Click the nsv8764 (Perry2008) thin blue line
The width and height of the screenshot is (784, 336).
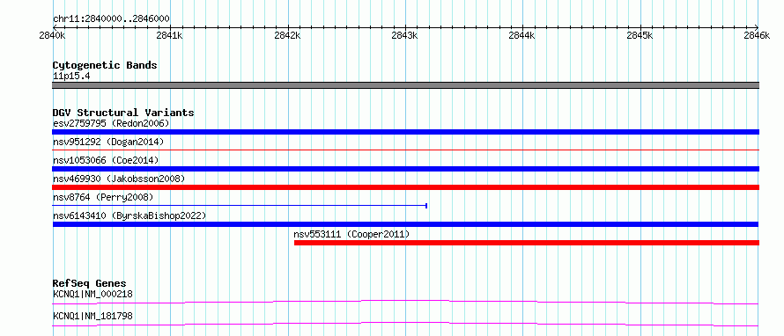click(x=240, y=205)
